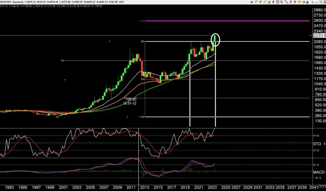The image size is (326, 191).
Task: Click the gray printer icon in toolbar
Action: point(256,2)
